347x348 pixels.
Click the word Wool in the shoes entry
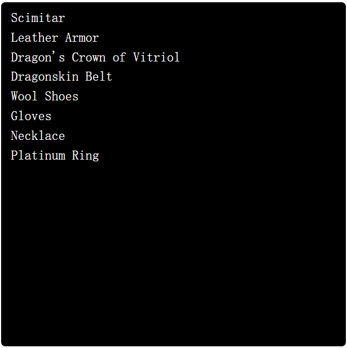(x=24, y=96)
